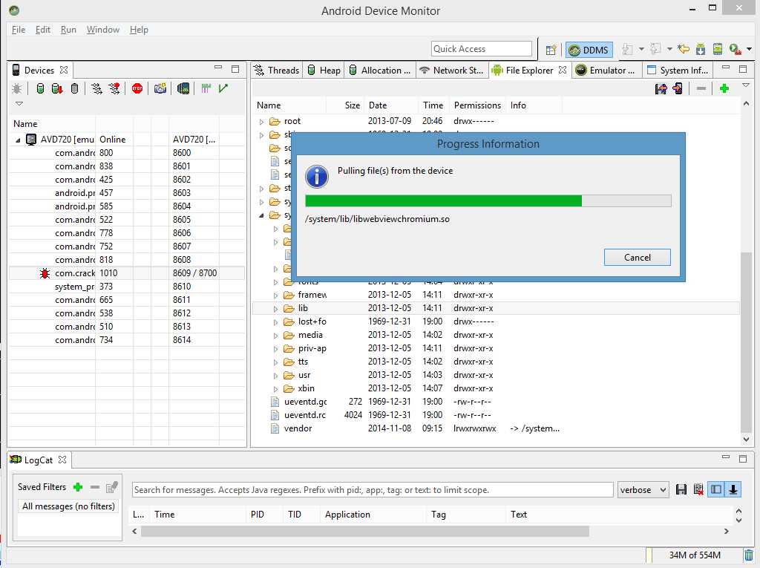Click the Start Method Profiling icon
This screenshot has width=760, height=568.
(114, 89)
